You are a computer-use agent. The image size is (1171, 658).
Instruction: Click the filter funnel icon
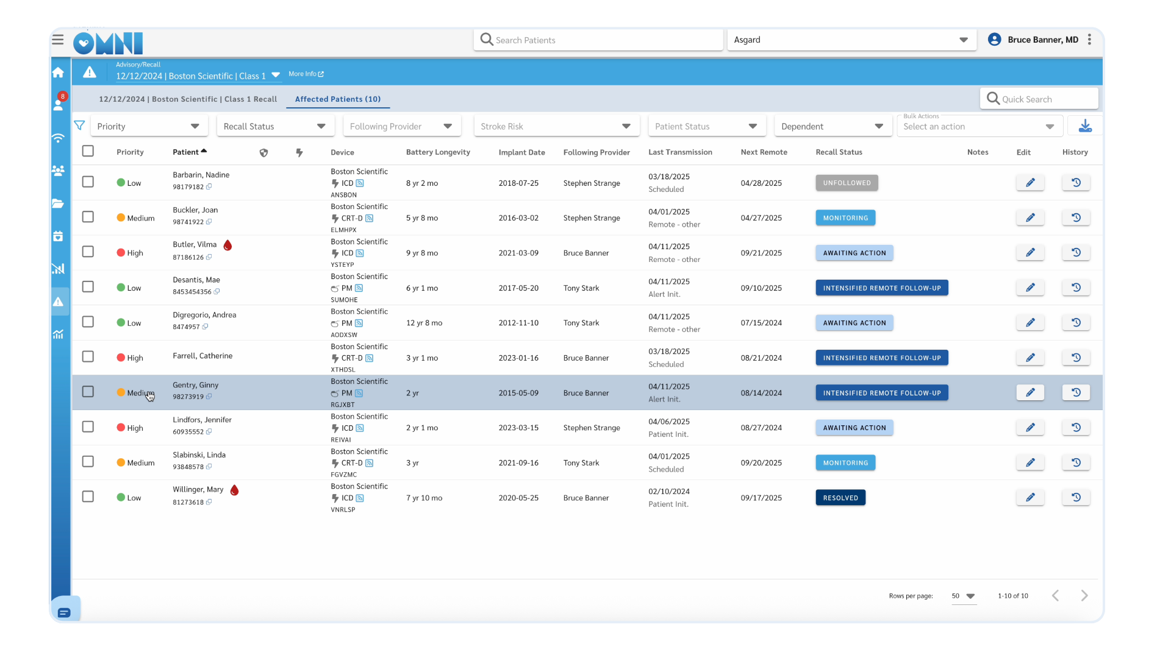[x=79, y=126]
